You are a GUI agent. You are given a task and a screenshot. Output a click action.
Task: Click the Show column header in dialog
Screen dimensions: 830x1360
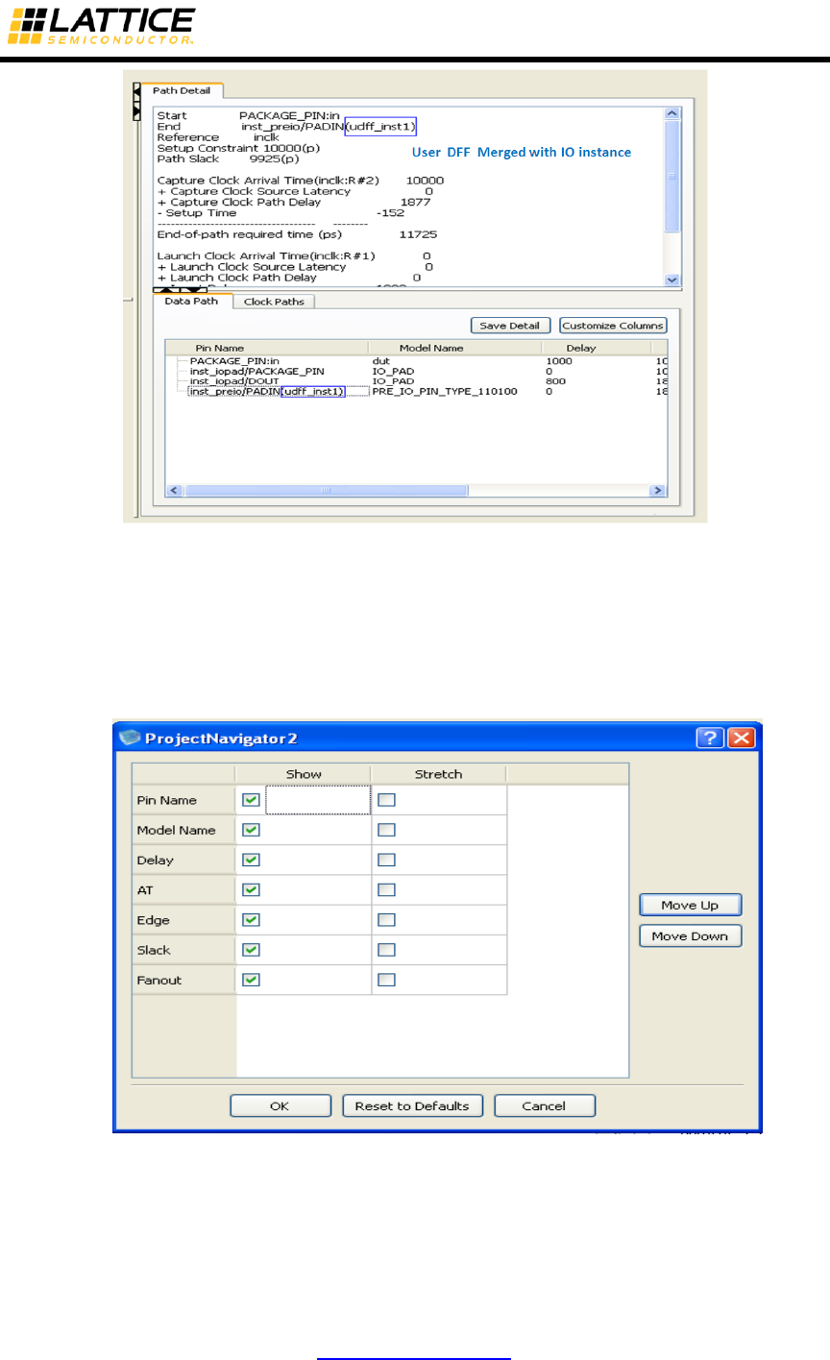coord(304,773)
